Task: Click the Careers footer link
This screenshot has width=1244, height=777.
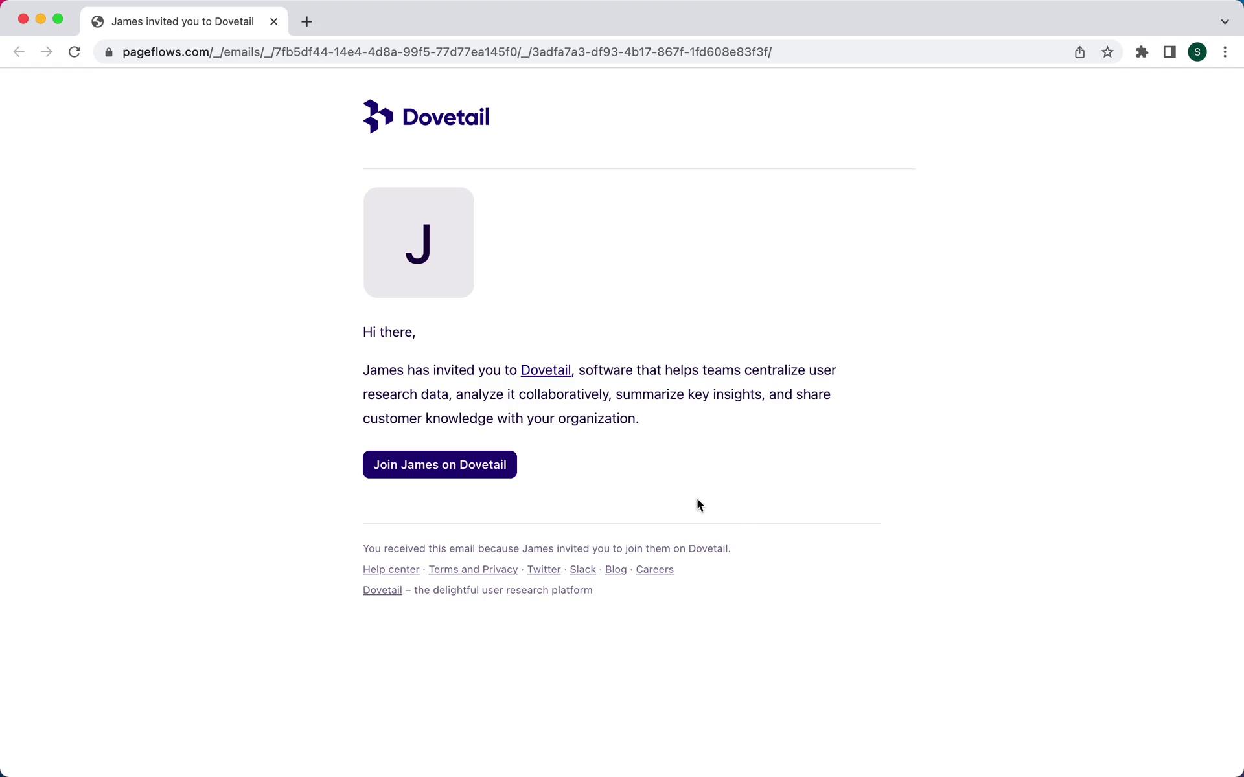Action: point(654,569)
